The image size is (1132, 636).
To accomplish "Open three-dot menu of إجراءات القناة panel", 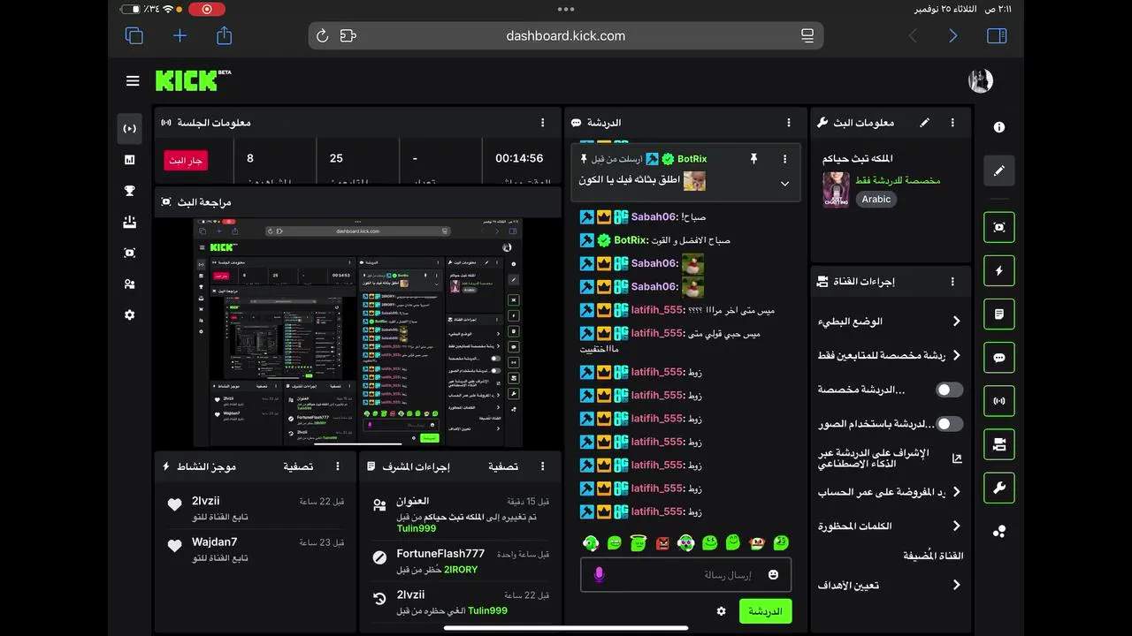I will point(952,282).
